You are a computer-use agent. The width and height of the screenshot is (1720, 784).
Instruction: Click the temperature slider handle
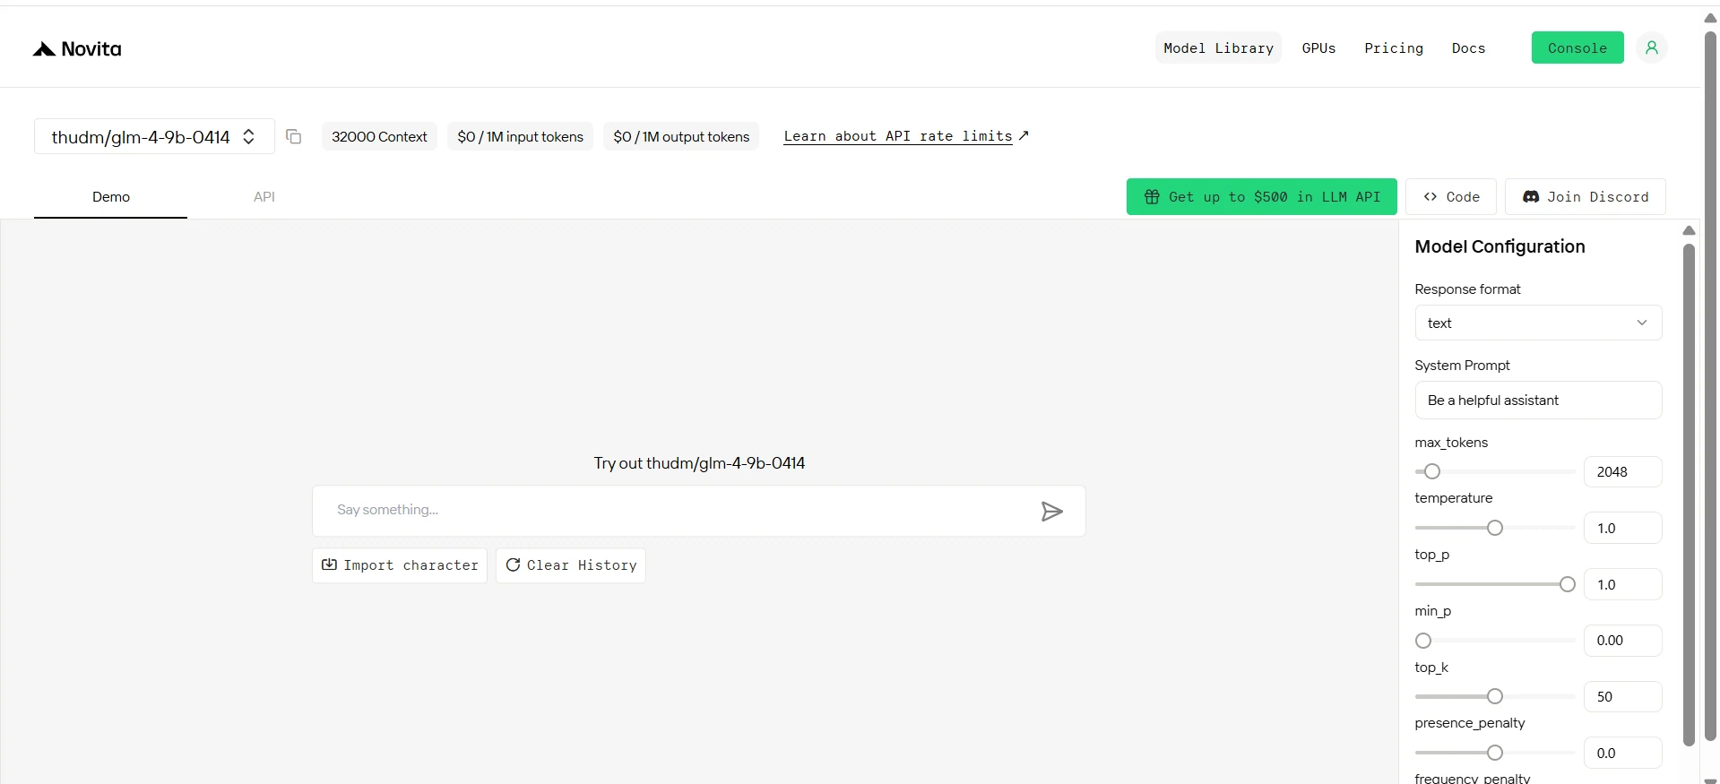(1494, 528)
